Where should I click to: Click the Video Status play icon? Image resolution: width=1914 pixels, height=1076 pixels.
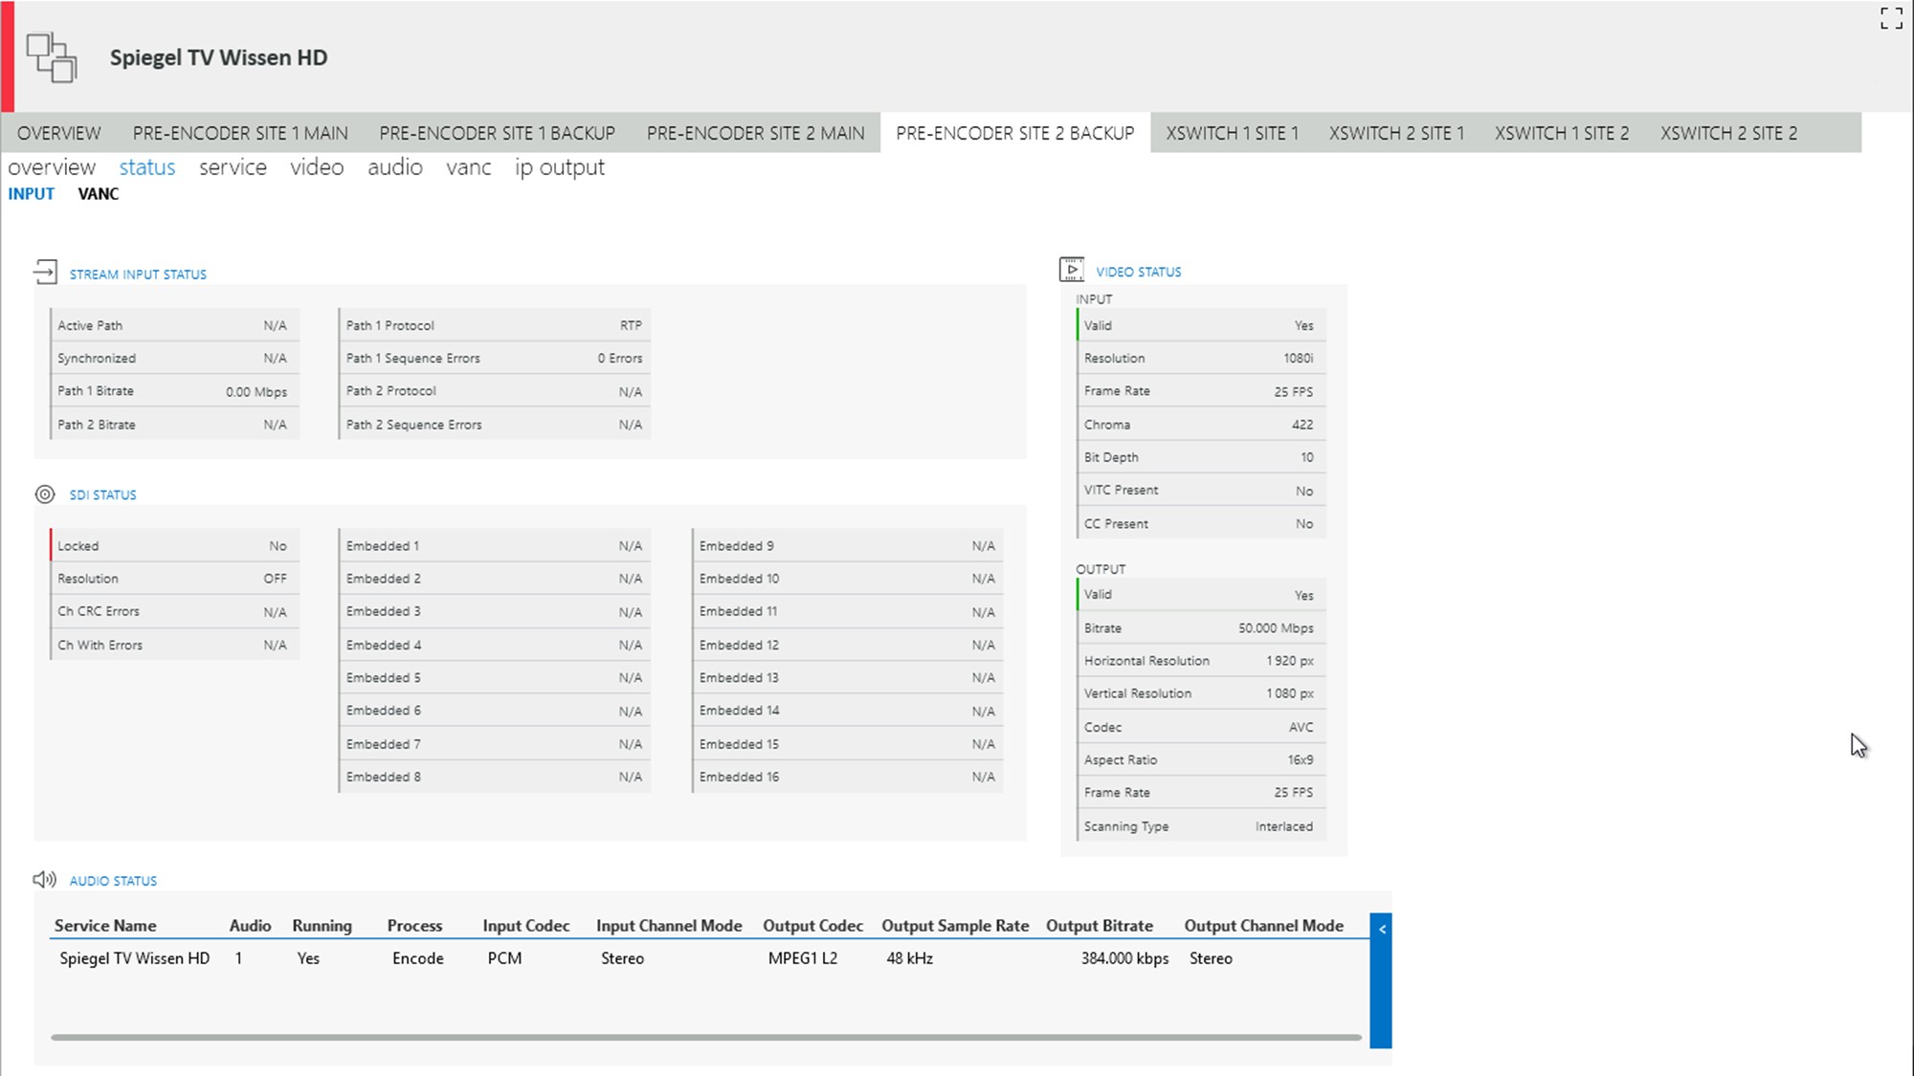(x=1072, y=270)
